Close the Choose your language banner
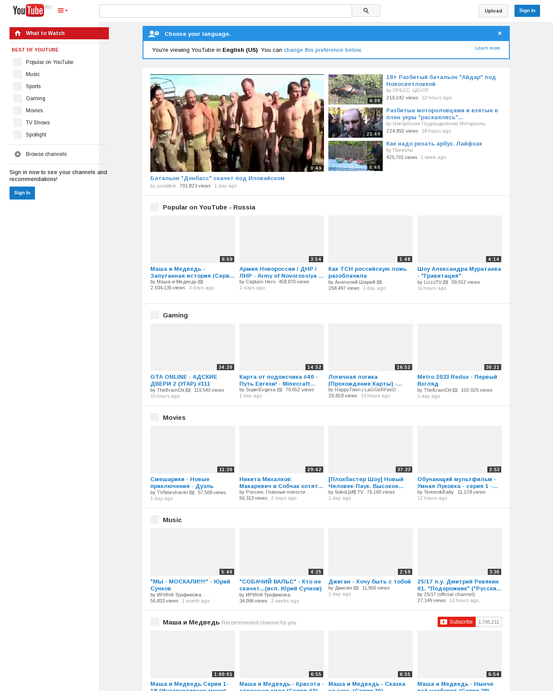Screen dimensions: 553x691 [x=500, y=33]
